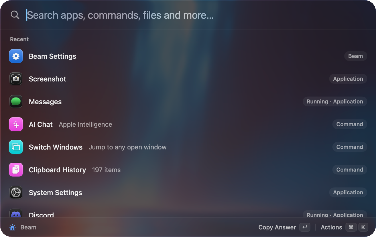Click the pink Clipboard History icon
376x237 pixels.
pyautogui.click(x=16, y=170)
